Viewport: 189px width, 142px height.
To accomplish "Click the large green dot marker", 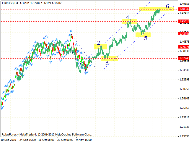I will coord(19,78).
